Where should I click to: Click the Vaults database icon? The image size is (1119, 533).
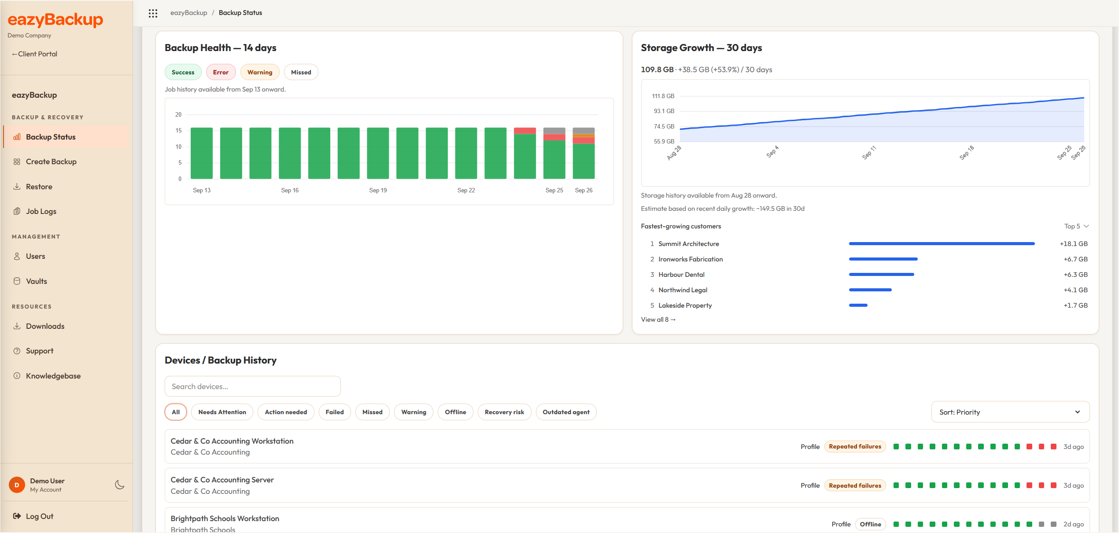(17, 281)
